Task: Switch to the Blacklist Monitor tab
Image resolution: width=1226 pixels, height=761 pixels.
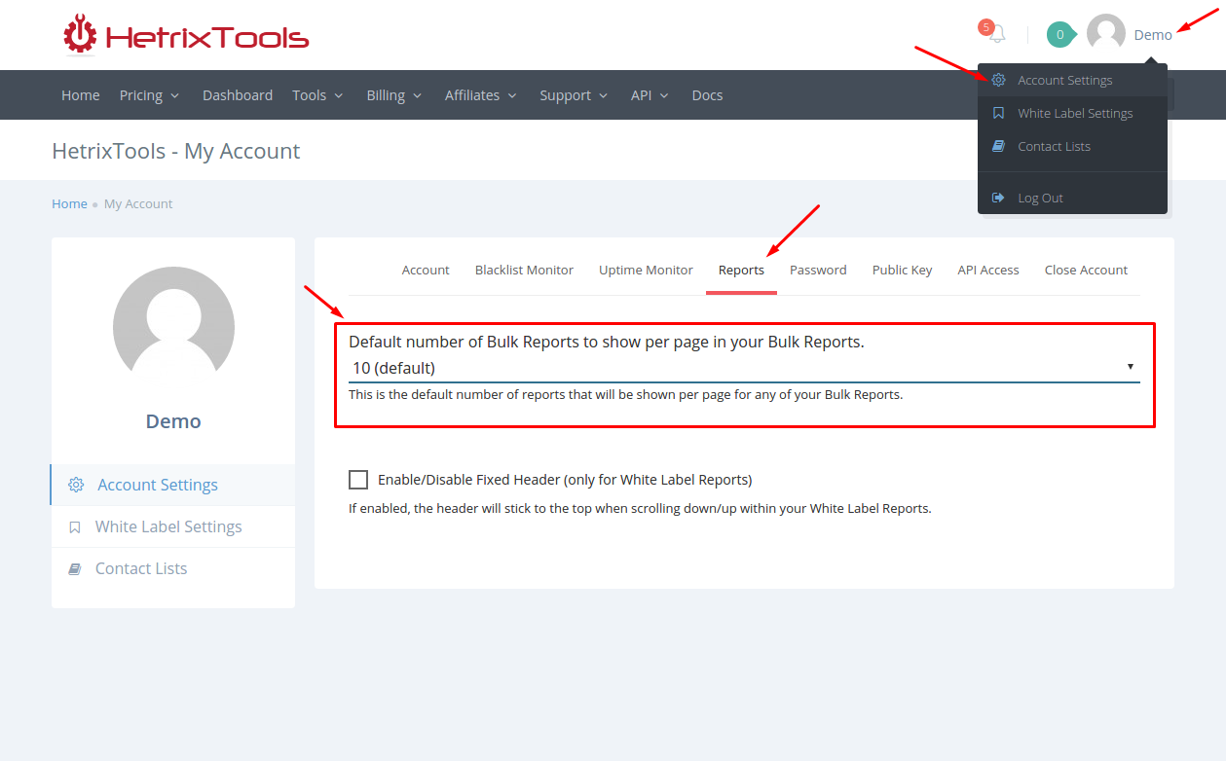Action: [524, 270]
